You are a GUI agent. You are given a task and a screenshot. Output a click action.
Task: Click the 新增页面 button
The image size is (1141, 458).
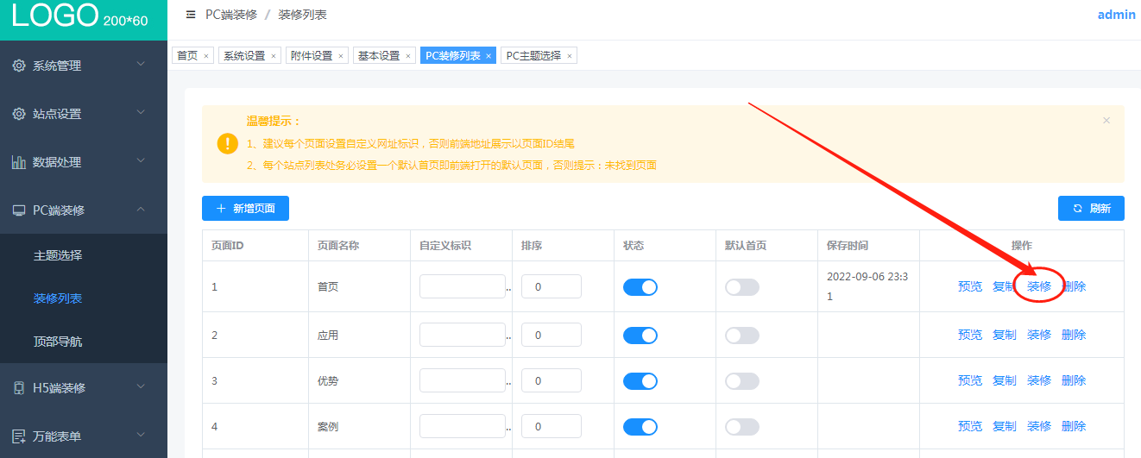pyautogui.click(x=245, y=209)
